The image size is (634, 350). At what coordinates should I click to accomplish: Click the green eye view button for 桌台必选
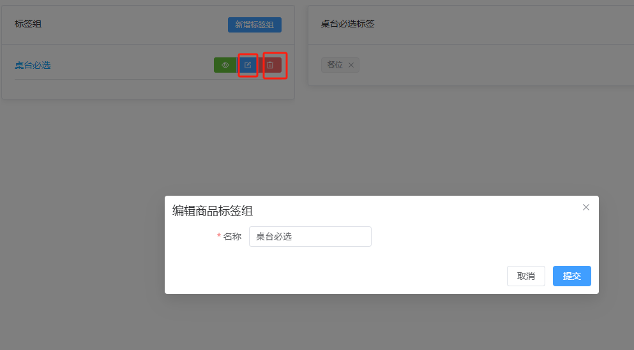pyautogui.click(x=225, y=65)
